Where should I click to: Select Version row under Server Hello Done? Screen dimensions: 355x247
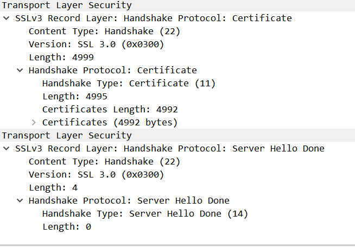coord(96,174)
